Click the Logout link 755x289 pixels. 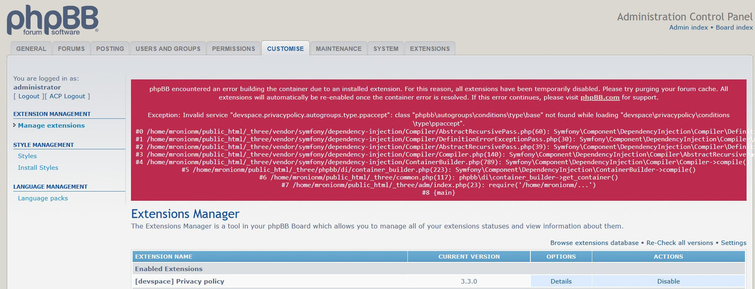pyautogui.click(x=29, y=96)
